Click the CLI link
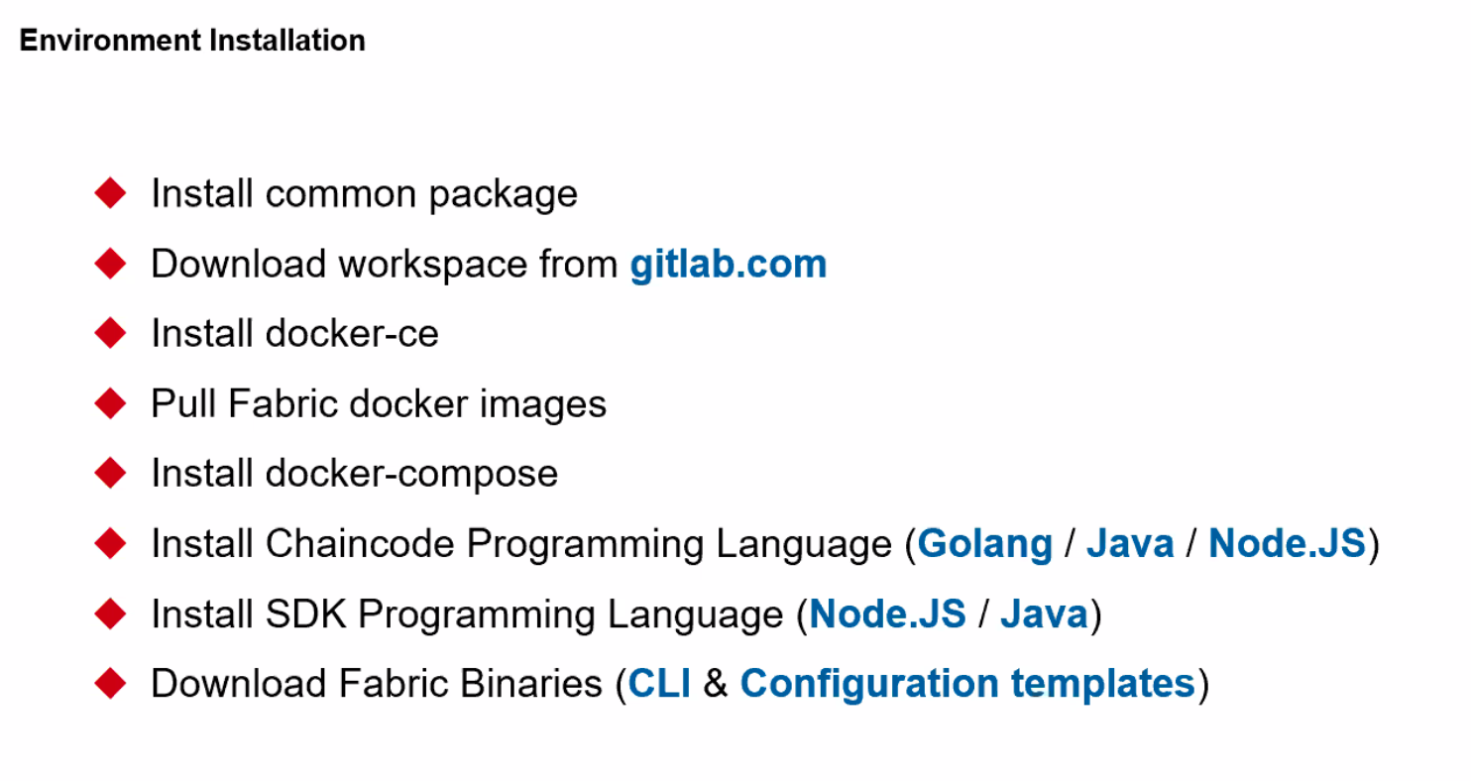1471x781 pixels. coord(660,684)
